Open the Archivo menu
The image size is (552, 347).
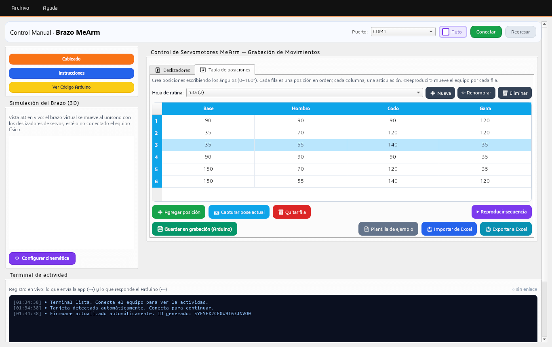[x=20, y=8]
